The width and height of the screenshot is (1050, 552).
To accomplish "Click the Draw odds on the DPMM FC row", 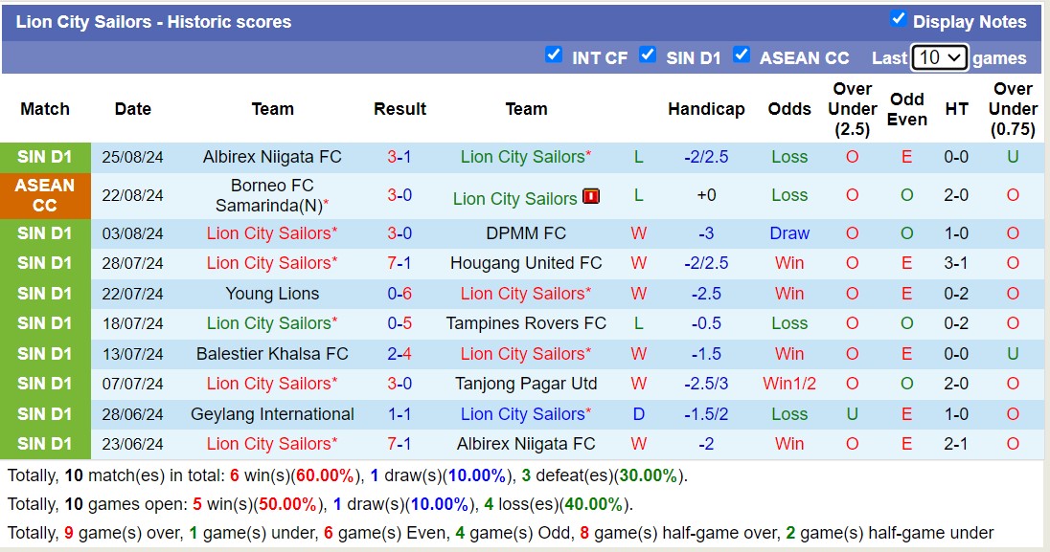I will [x=788, y=232].
